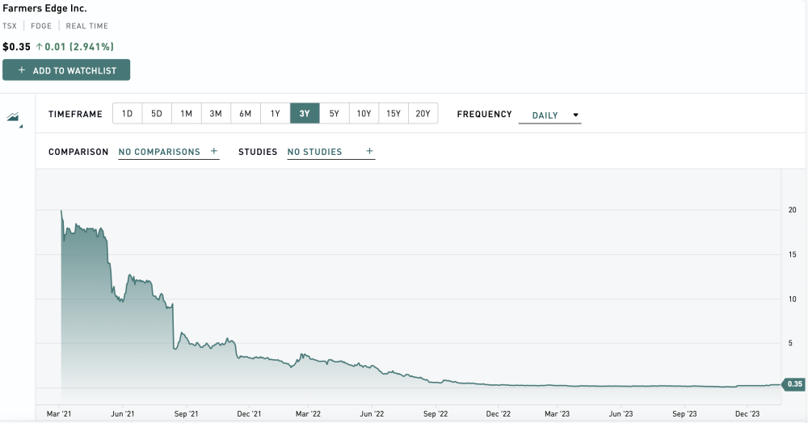The image size is (808, 423).
Task: Switch chart to 5Y timeframe
Action: (x=335, y=113)
